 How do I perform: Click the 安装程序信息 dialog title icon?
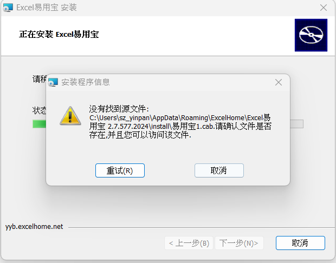(x=53, y=82)
